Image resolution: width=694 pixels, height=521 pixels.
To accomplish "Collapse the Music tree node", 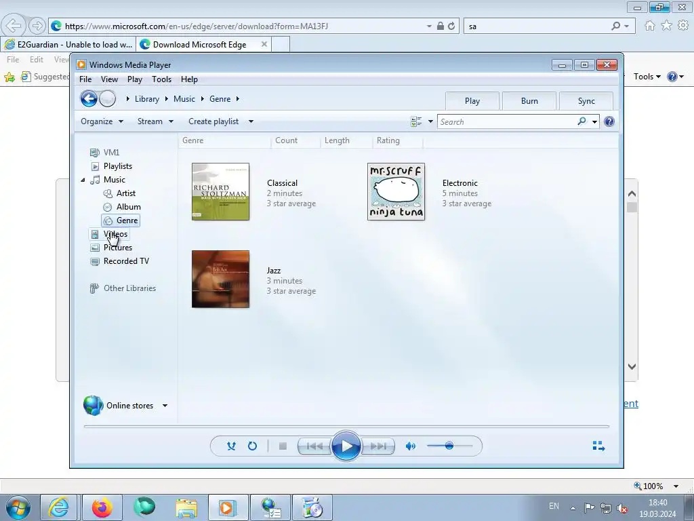I will [83, 180].
